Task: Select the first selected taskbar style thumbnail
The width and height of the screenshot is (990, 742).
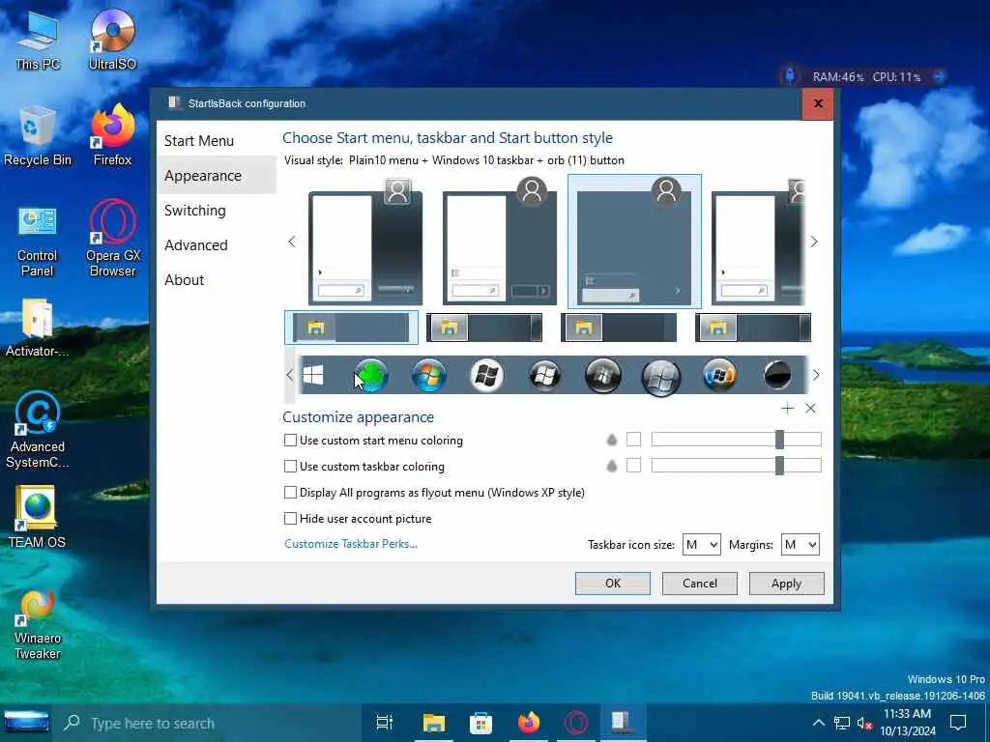Action: click(x=351, y=328)
